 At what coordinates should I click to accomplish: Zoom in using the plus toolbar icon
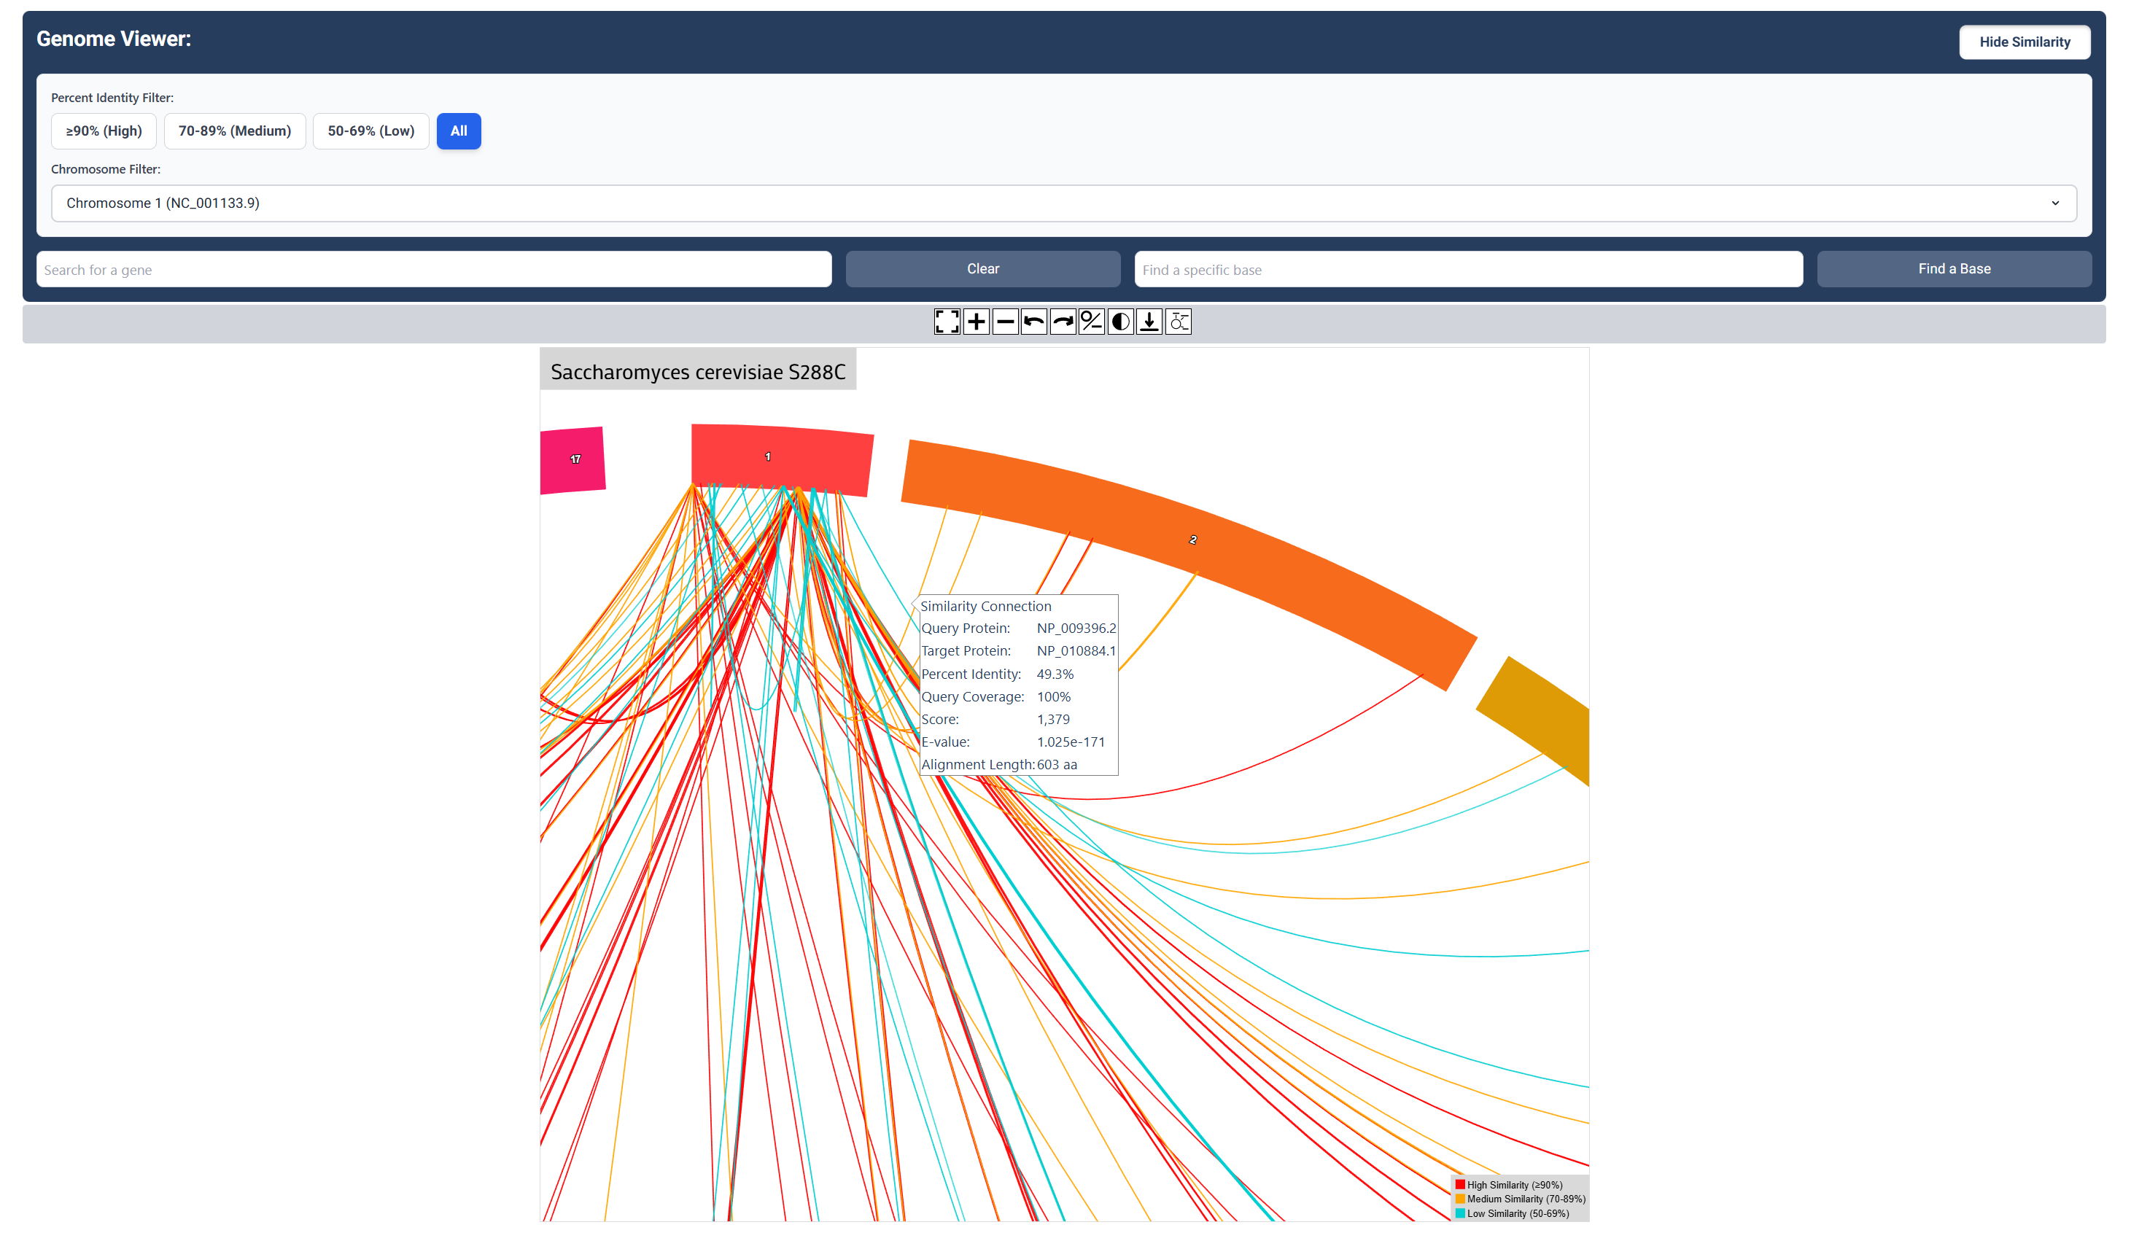click(976, 322)
